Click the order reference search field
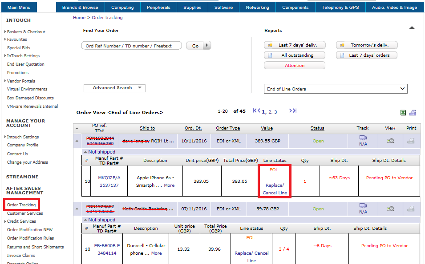This screenshot has width=425, height=264. tap(131, 46)
